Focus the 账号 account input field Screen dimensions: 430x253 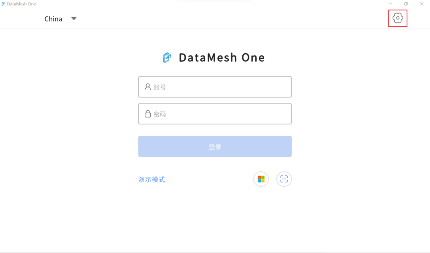coord(215,87)
